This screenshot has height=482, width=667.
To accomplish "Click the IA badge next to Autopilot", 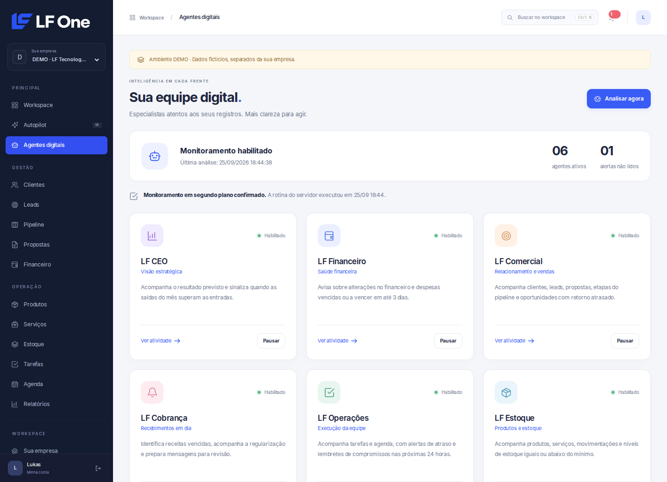I will point(97,125).
